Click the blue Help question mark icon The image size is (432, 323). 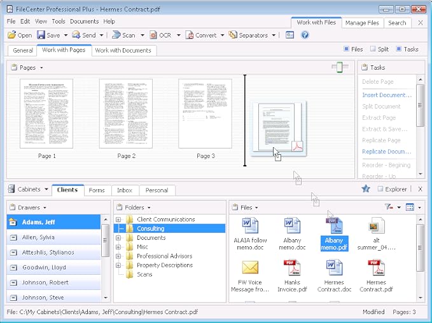pos(305,36)
